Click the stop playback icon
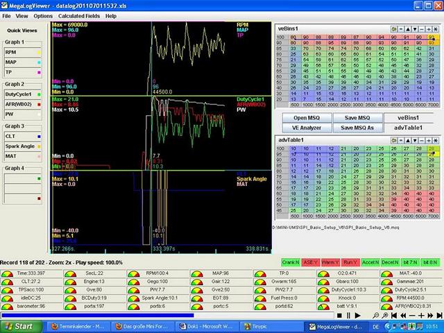This screenshot has width=444, height=333. pyautogui.click(x=339, y=316)
